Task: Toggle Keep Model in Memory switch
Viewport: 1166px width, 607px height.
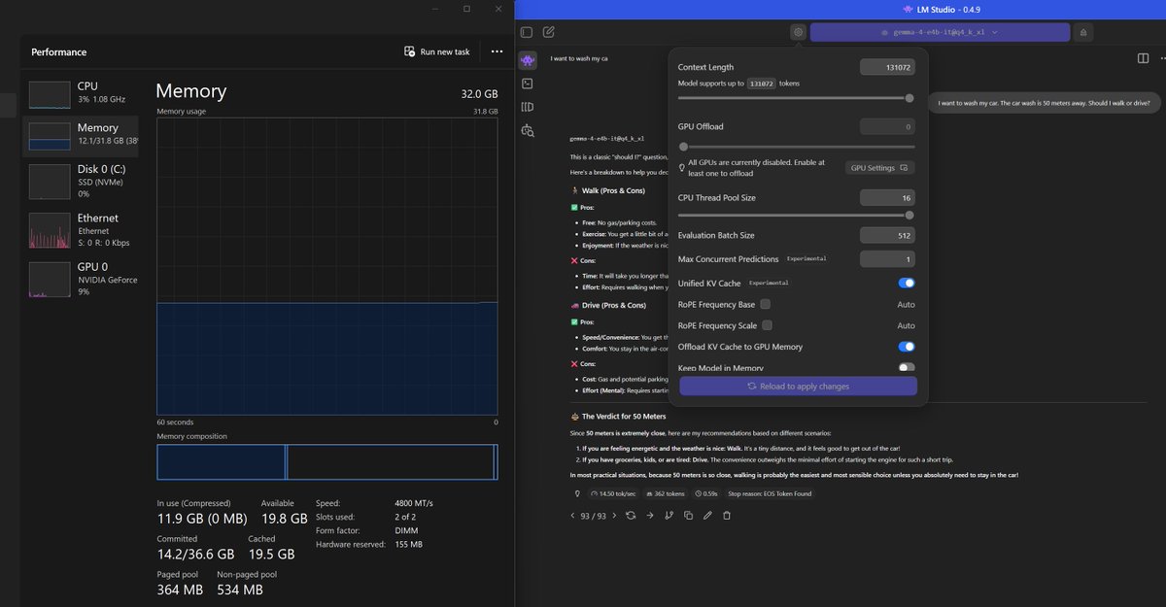Action: (907, 368)
